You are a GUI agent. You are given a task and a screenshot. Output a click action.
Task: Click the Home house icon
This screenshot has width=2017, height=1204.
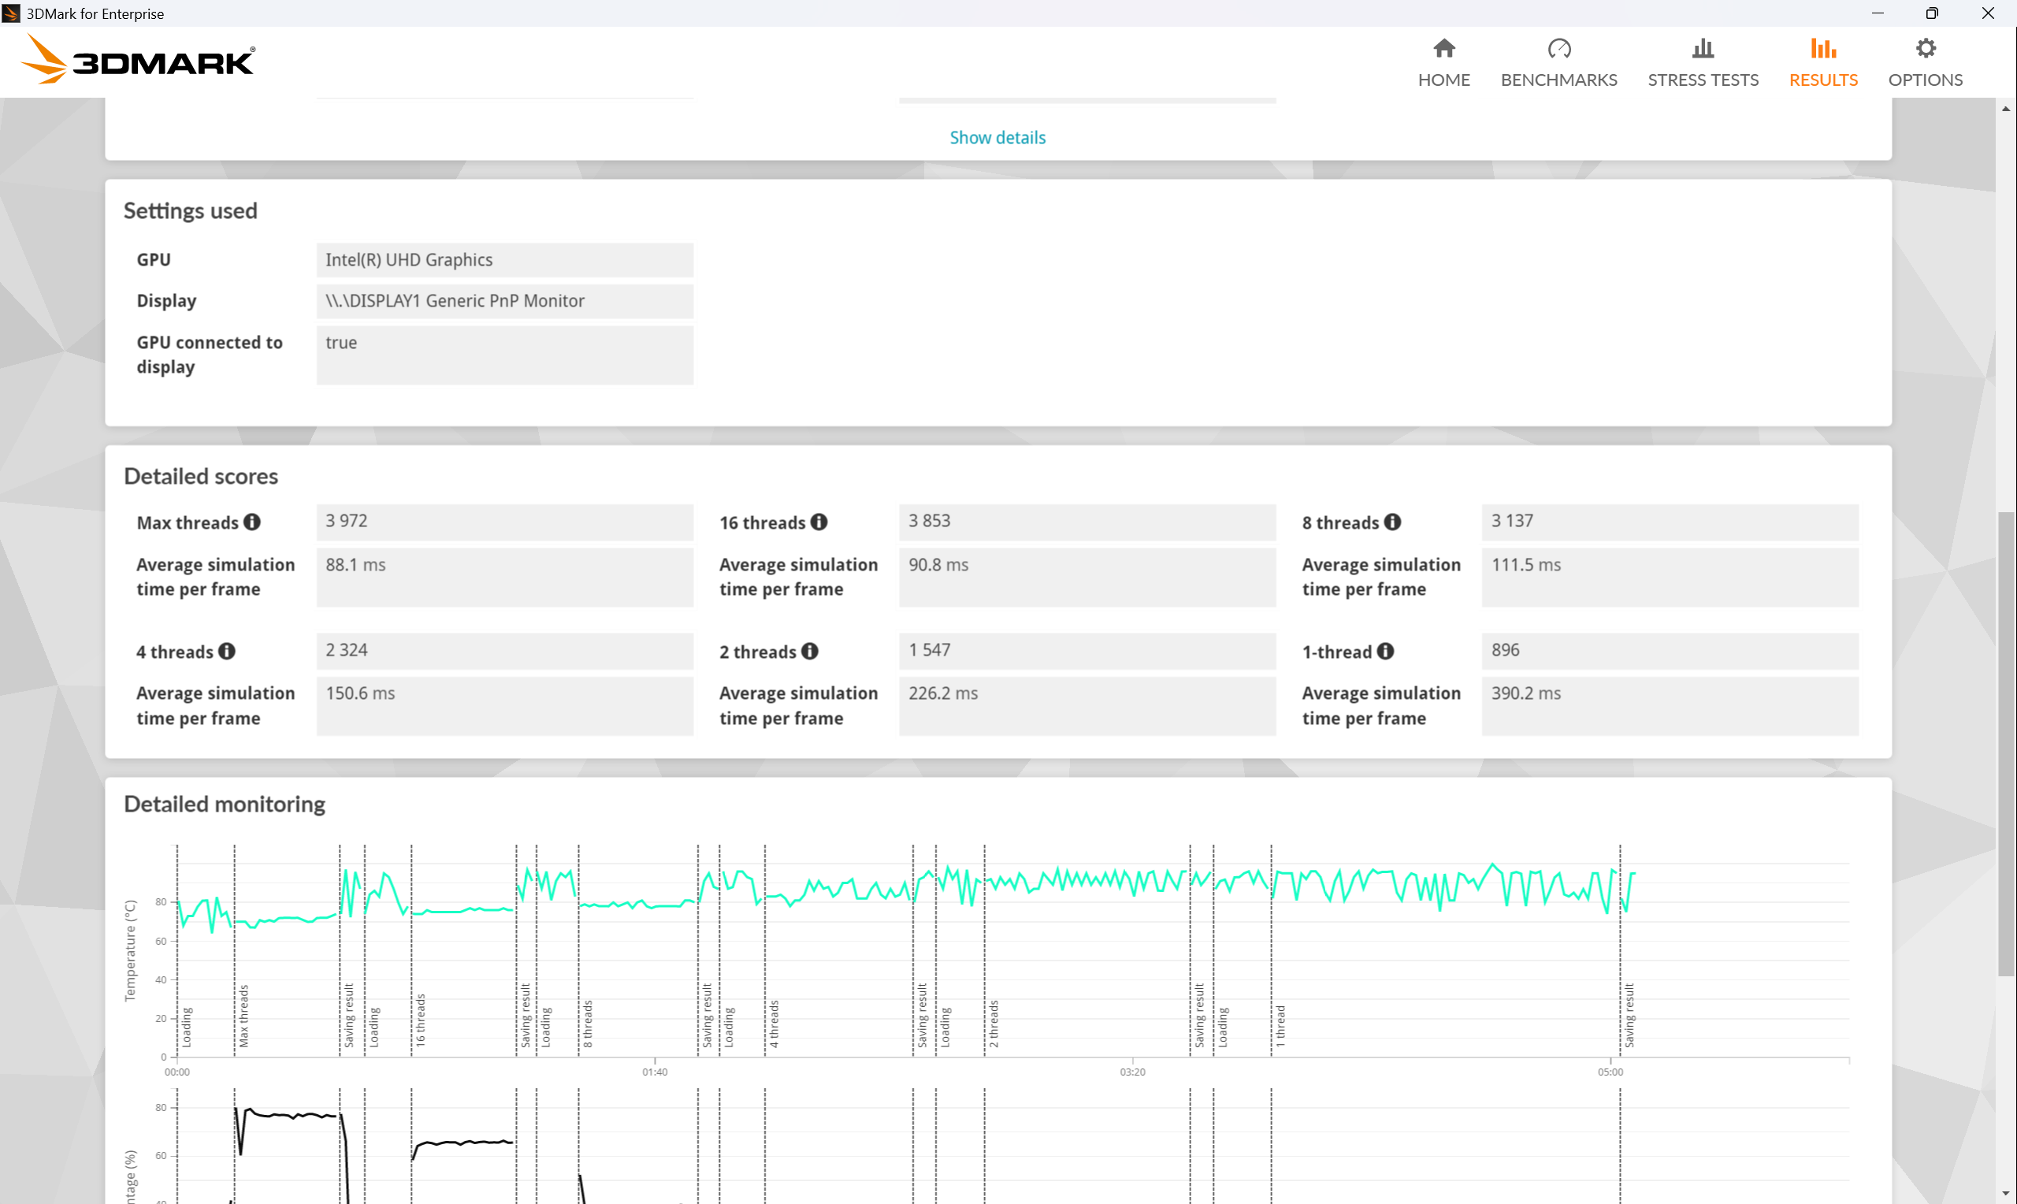pos(1443,49)
